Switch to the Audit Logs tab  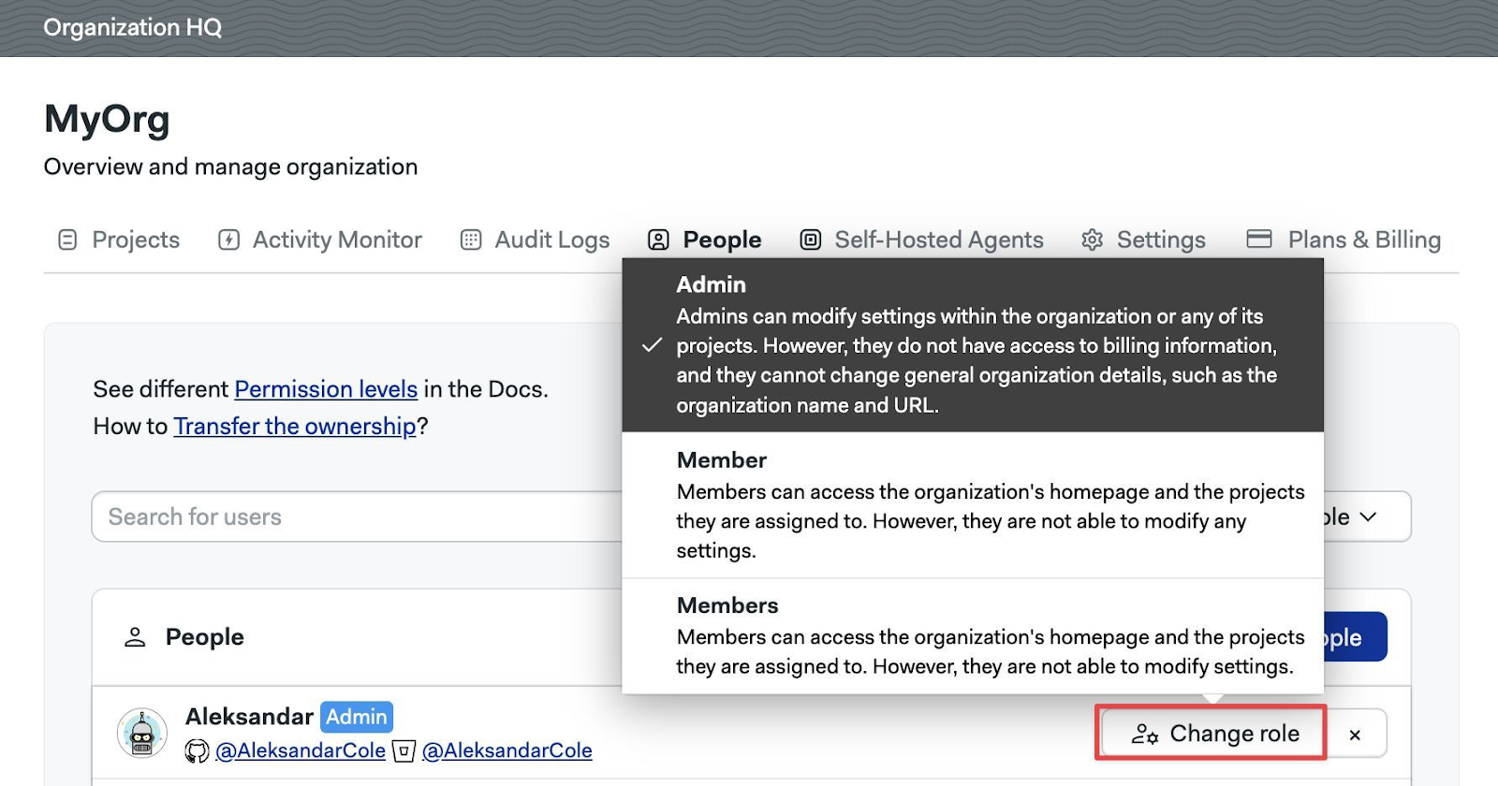point(551,240)
